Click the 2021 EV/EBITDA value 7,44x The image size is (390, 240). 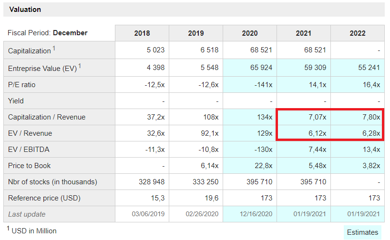point(318,150)
